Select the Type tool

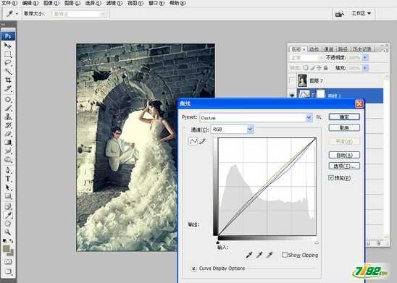coord(8,179)
